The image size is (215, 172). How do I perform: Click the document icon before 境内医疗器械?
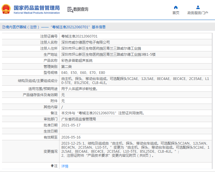tap(4, 27)
